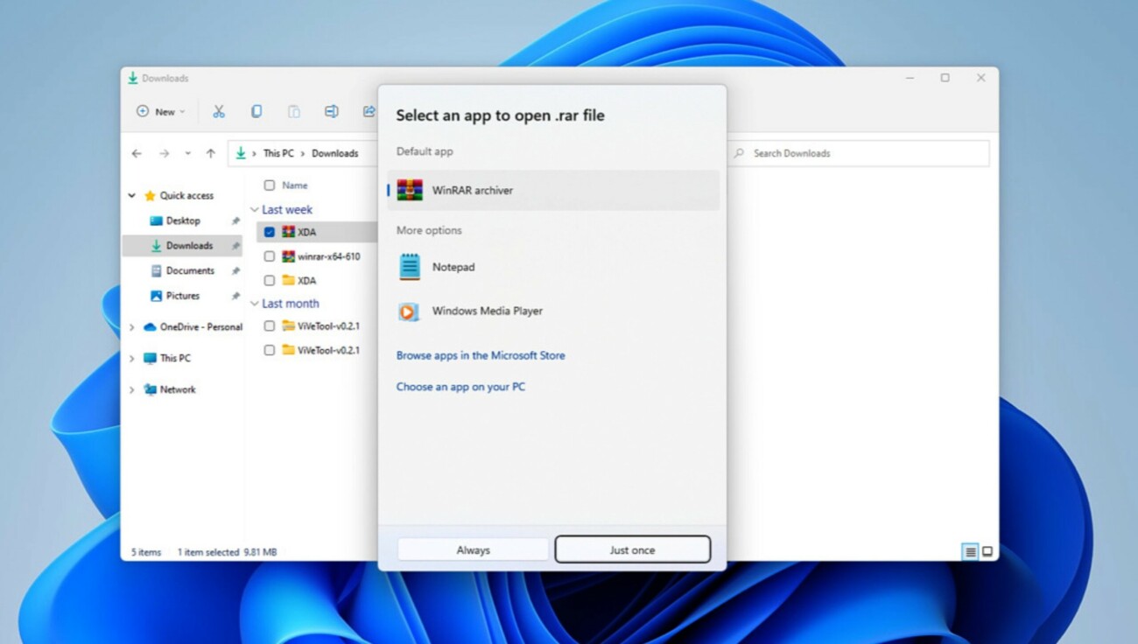Select the winrar-x64-610 file name
The image size is (1138, 644).
[x=329, y=256]
